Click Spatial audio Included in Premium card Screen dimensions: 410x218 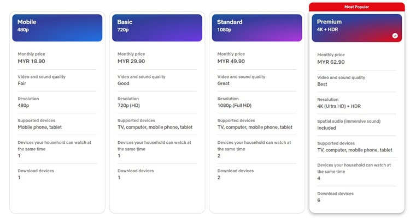coord(326,128)
